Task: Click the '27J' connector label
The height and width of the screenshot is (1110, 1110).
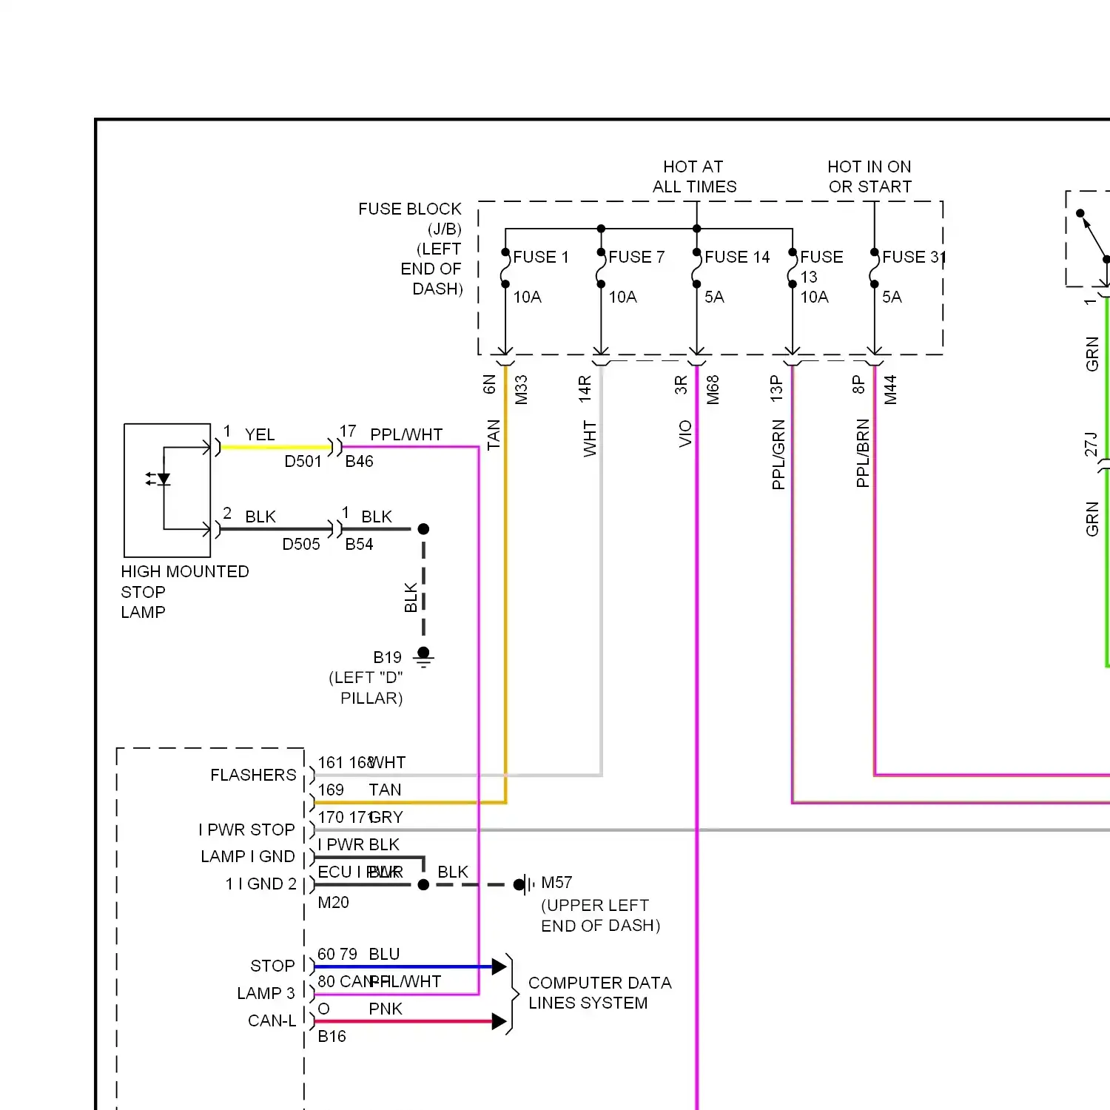Action: click(x=1091, y=445)
